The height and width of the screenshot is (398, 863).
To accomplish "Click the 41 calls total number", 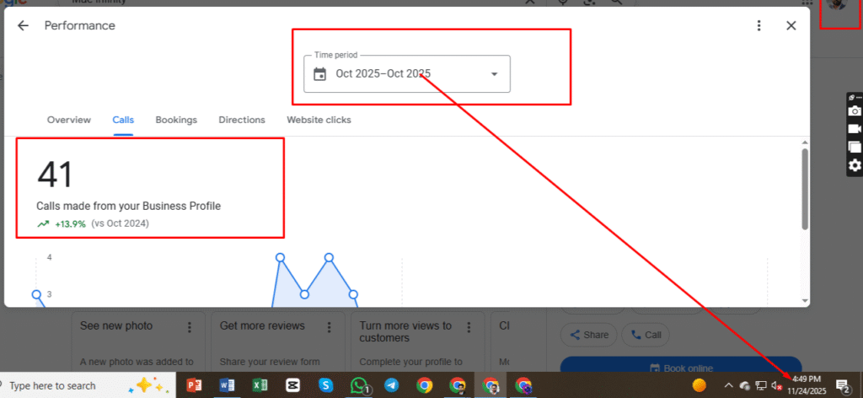I will [x=55, y=175].
